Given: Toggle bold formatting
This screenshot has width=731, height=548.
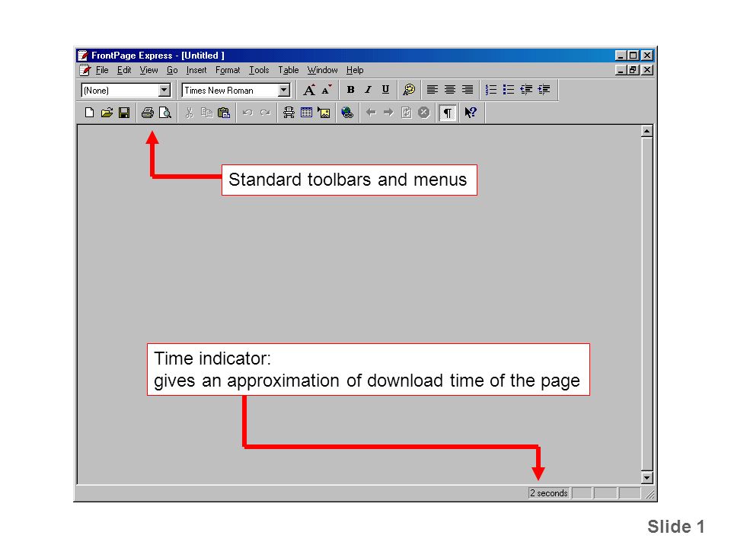Looking at the screenshot, I should point(350,90).
